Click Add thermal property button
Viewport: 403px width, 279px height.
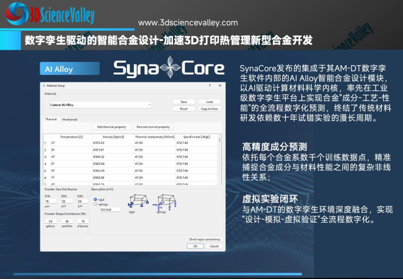[112, 127]
